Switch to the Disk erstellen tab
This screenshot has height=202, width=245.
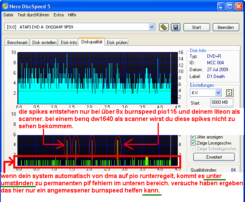tap(44, 42)
